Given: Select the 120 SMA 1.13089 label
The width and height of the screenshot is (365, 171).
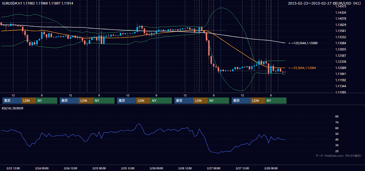Looking at the screenshot, I should [x=303, y=43].
